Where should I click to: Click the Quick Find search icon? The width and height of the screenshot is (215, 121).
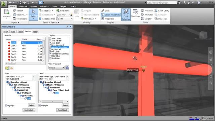pos(71,15)
